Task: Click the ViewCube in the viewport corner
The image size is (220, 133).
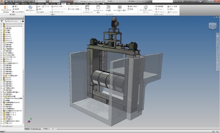Action: pos(213,26)
